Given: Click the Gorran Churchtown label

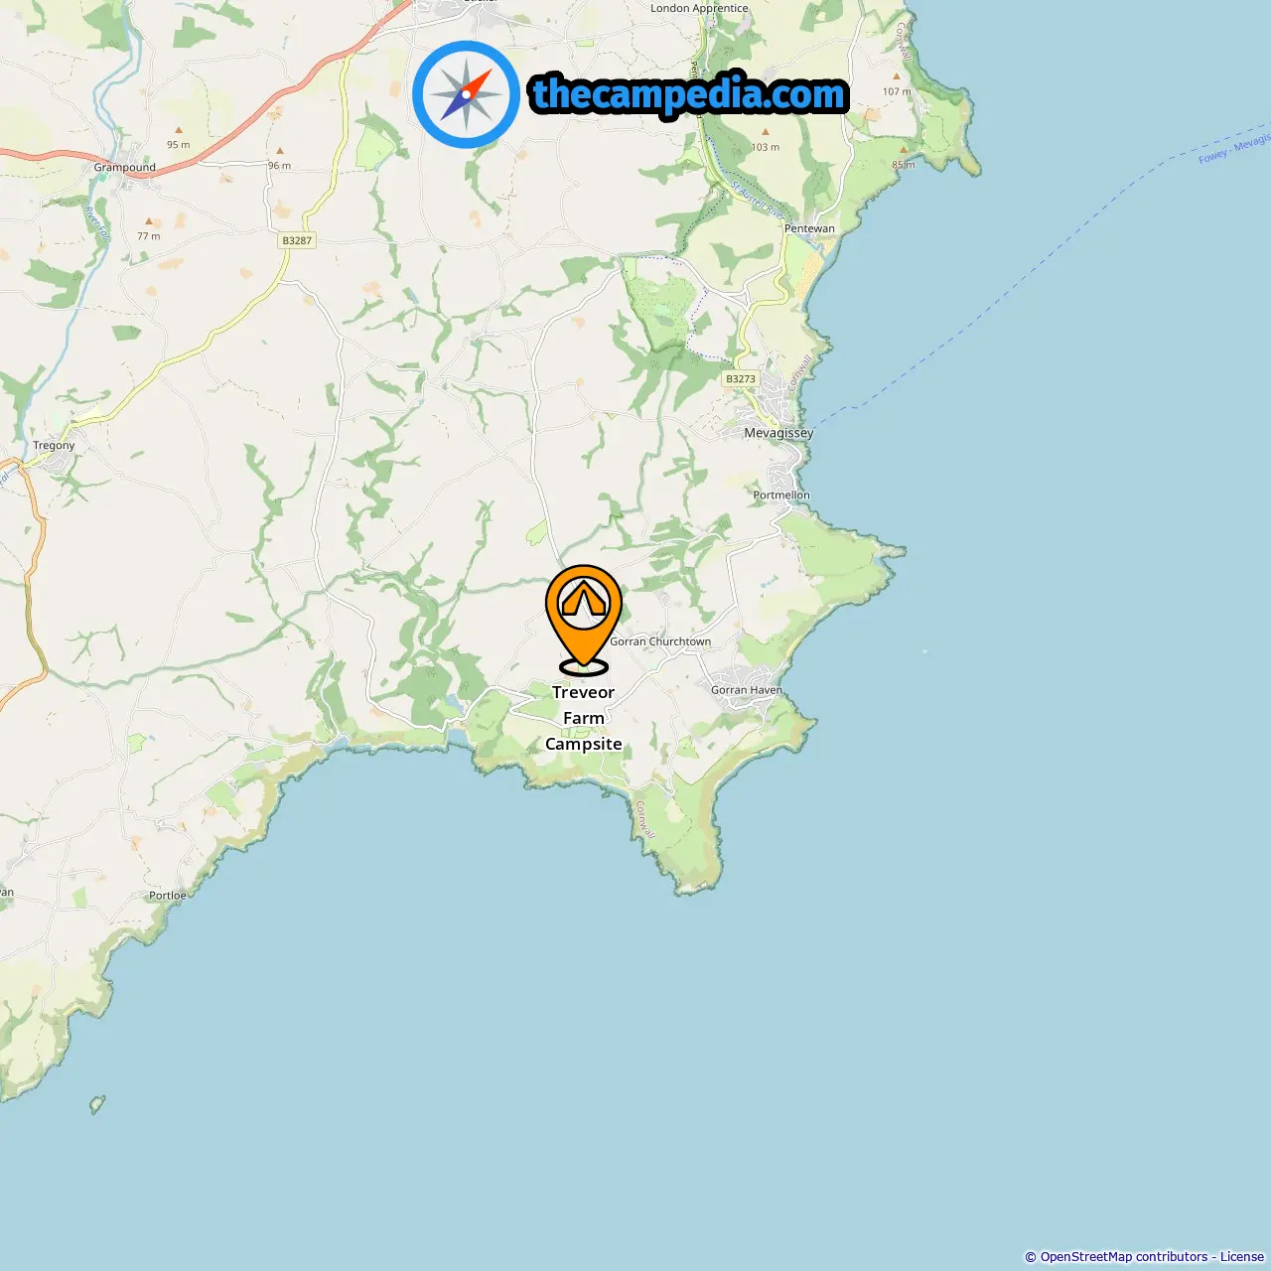Looking at the screenshot, I should point(660,641).
